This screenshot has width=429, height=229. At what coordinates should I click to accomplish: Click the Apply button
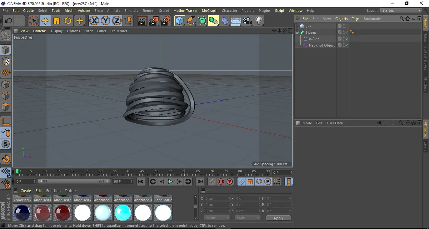(278, 218)
